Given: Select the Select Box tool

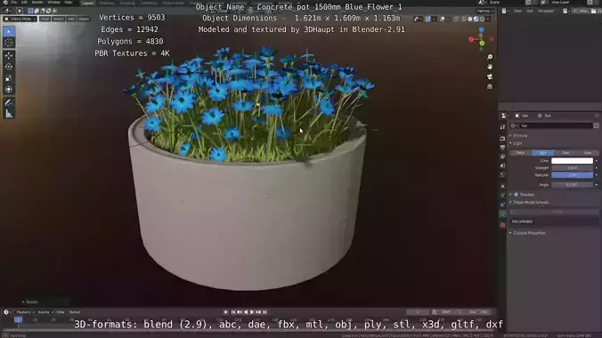Looking at the screenshot, I should (9, 31).
